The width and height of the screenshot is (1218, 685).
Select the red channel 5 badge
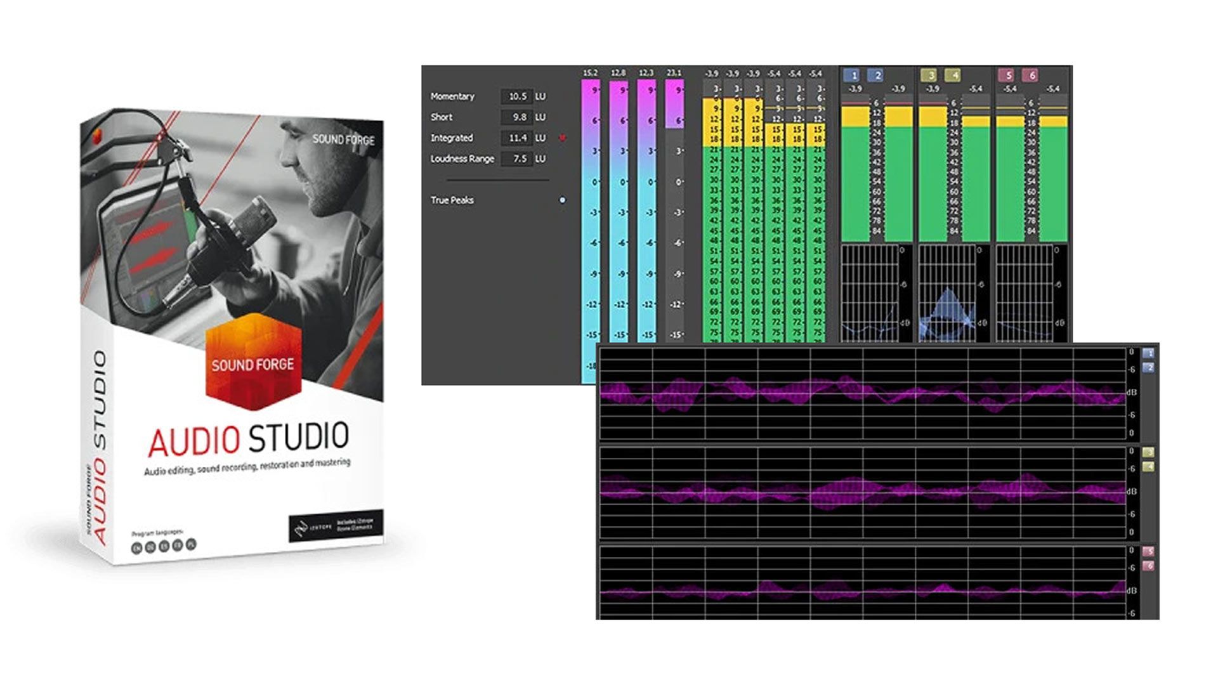click(1008, 75)
